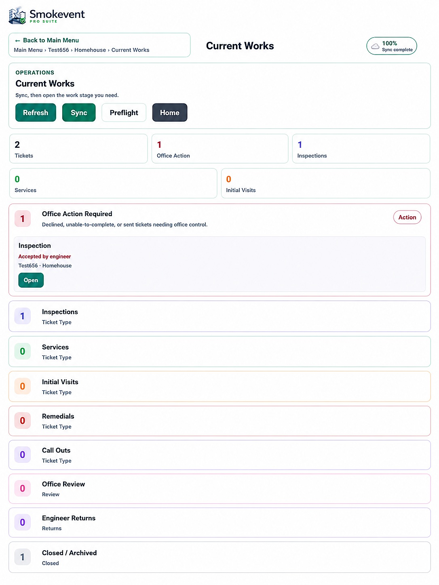Open Homehouse breadcrumb
The height and width of the screenshot is (585, 439).
tap(90, 50)
